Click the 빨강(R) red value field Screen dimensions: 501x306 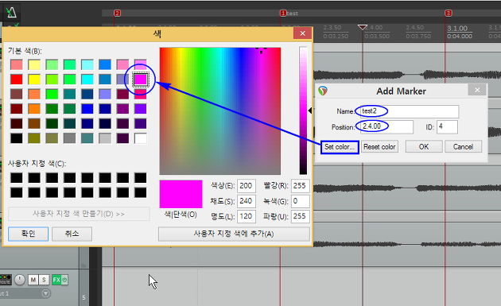coord(301,186)
